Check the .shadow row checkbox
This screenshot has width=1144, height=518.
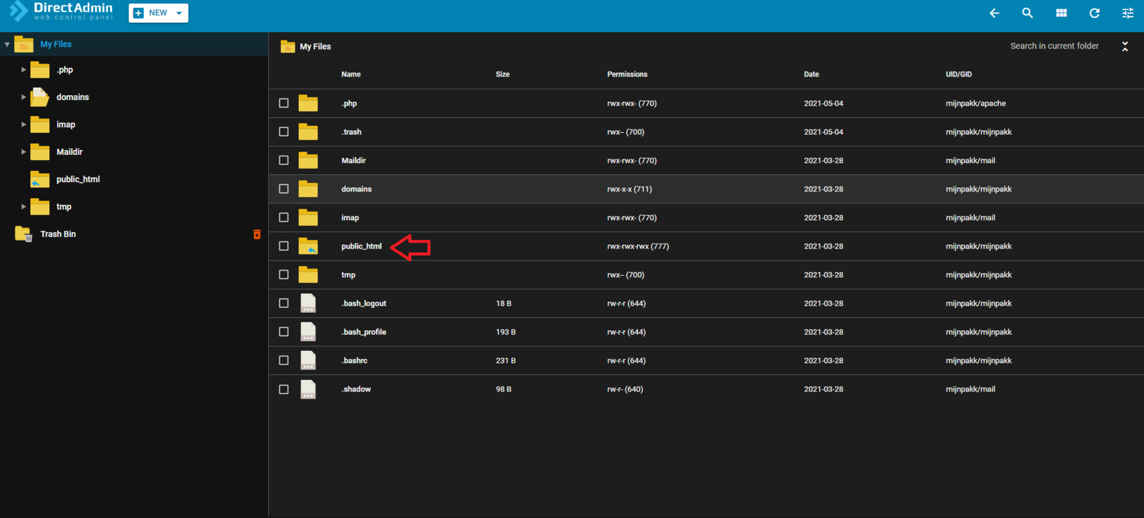pos(284,389)
